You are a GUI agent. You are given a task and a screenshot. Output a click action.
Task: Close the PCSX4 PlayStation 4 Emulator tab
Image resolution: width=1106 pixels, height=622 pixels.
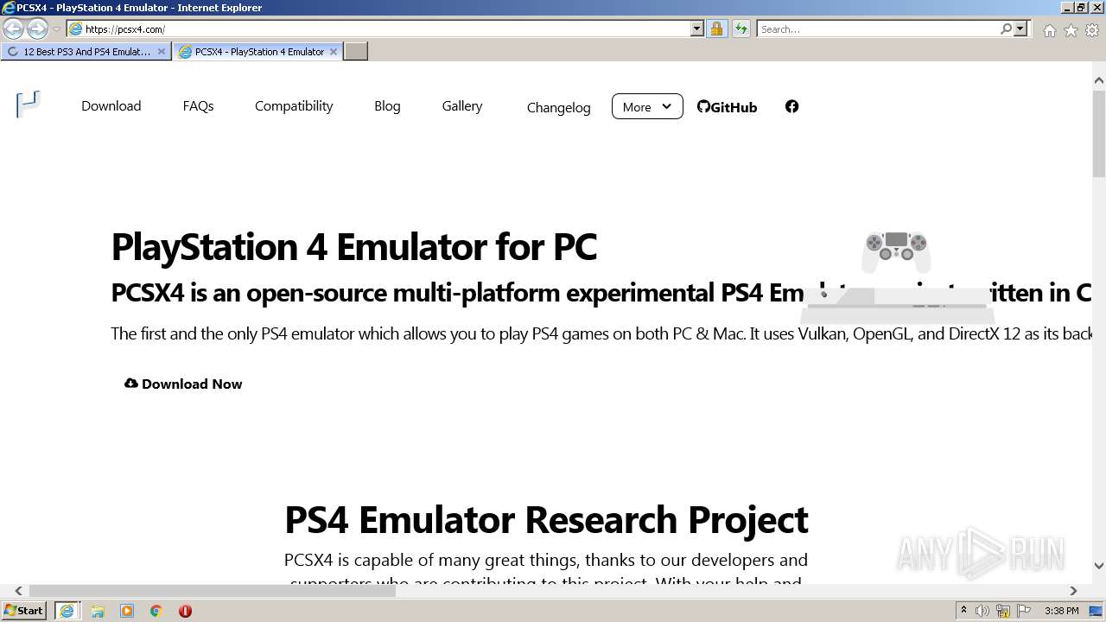point(334,52)
